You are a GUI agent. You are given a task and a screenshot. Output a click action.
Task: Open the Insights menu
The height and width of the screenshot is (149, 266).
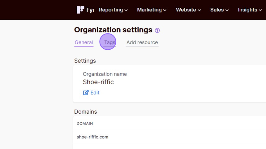coord(250,10)
